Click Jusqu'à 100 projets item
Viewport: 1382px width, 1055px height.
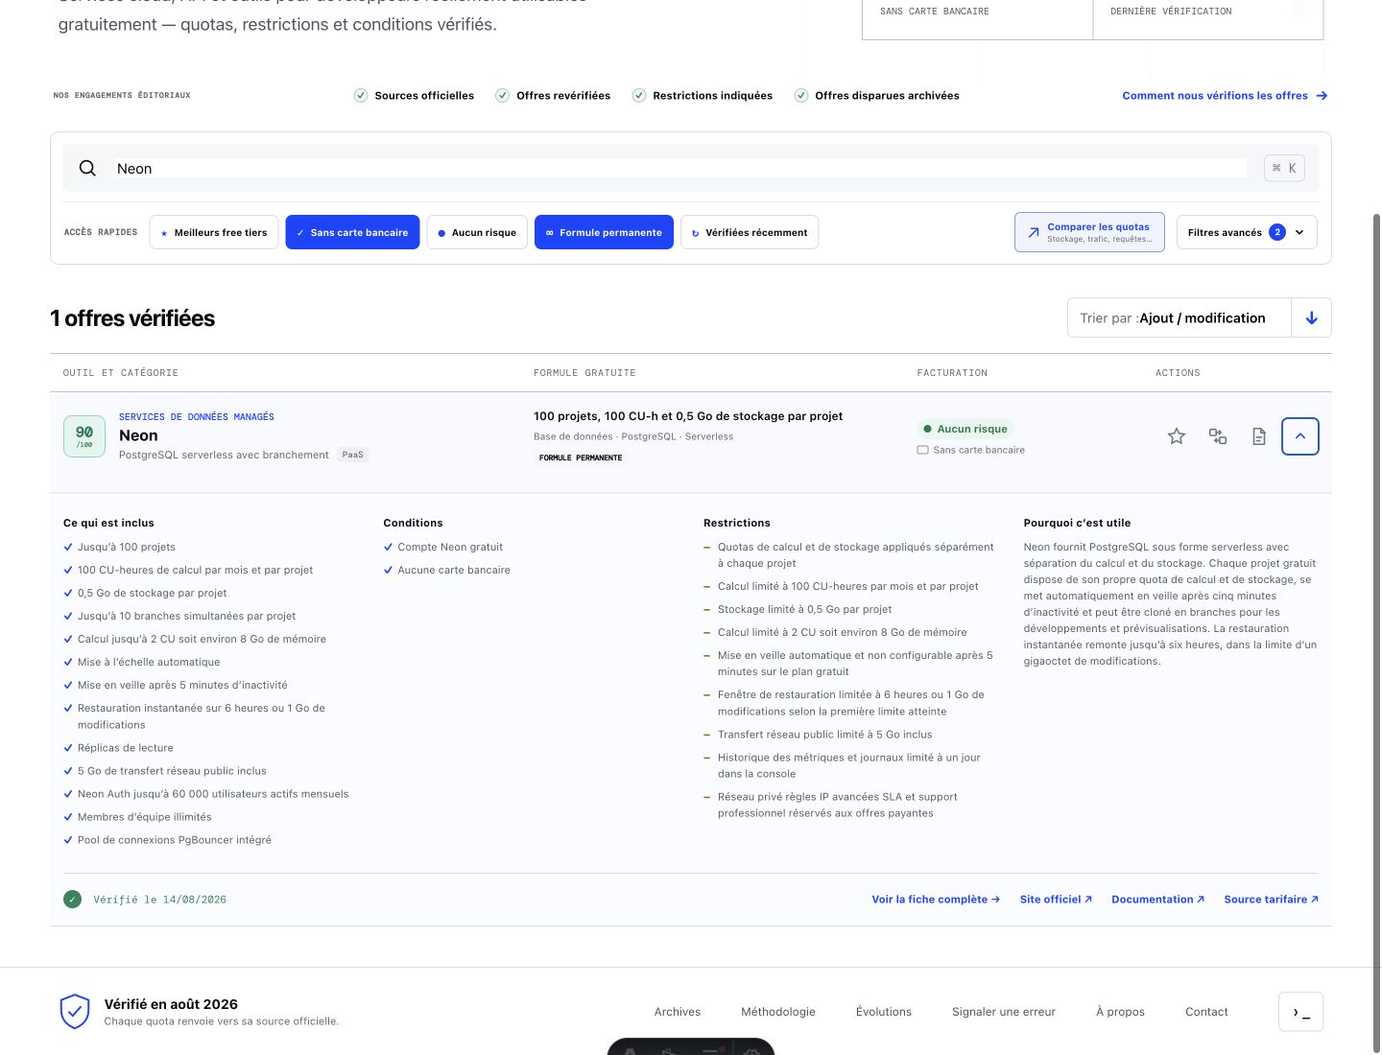point(127,547)
